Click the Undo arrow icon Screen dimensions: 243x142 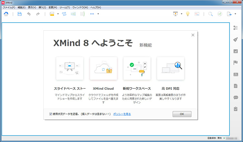(x=29, y=14)
